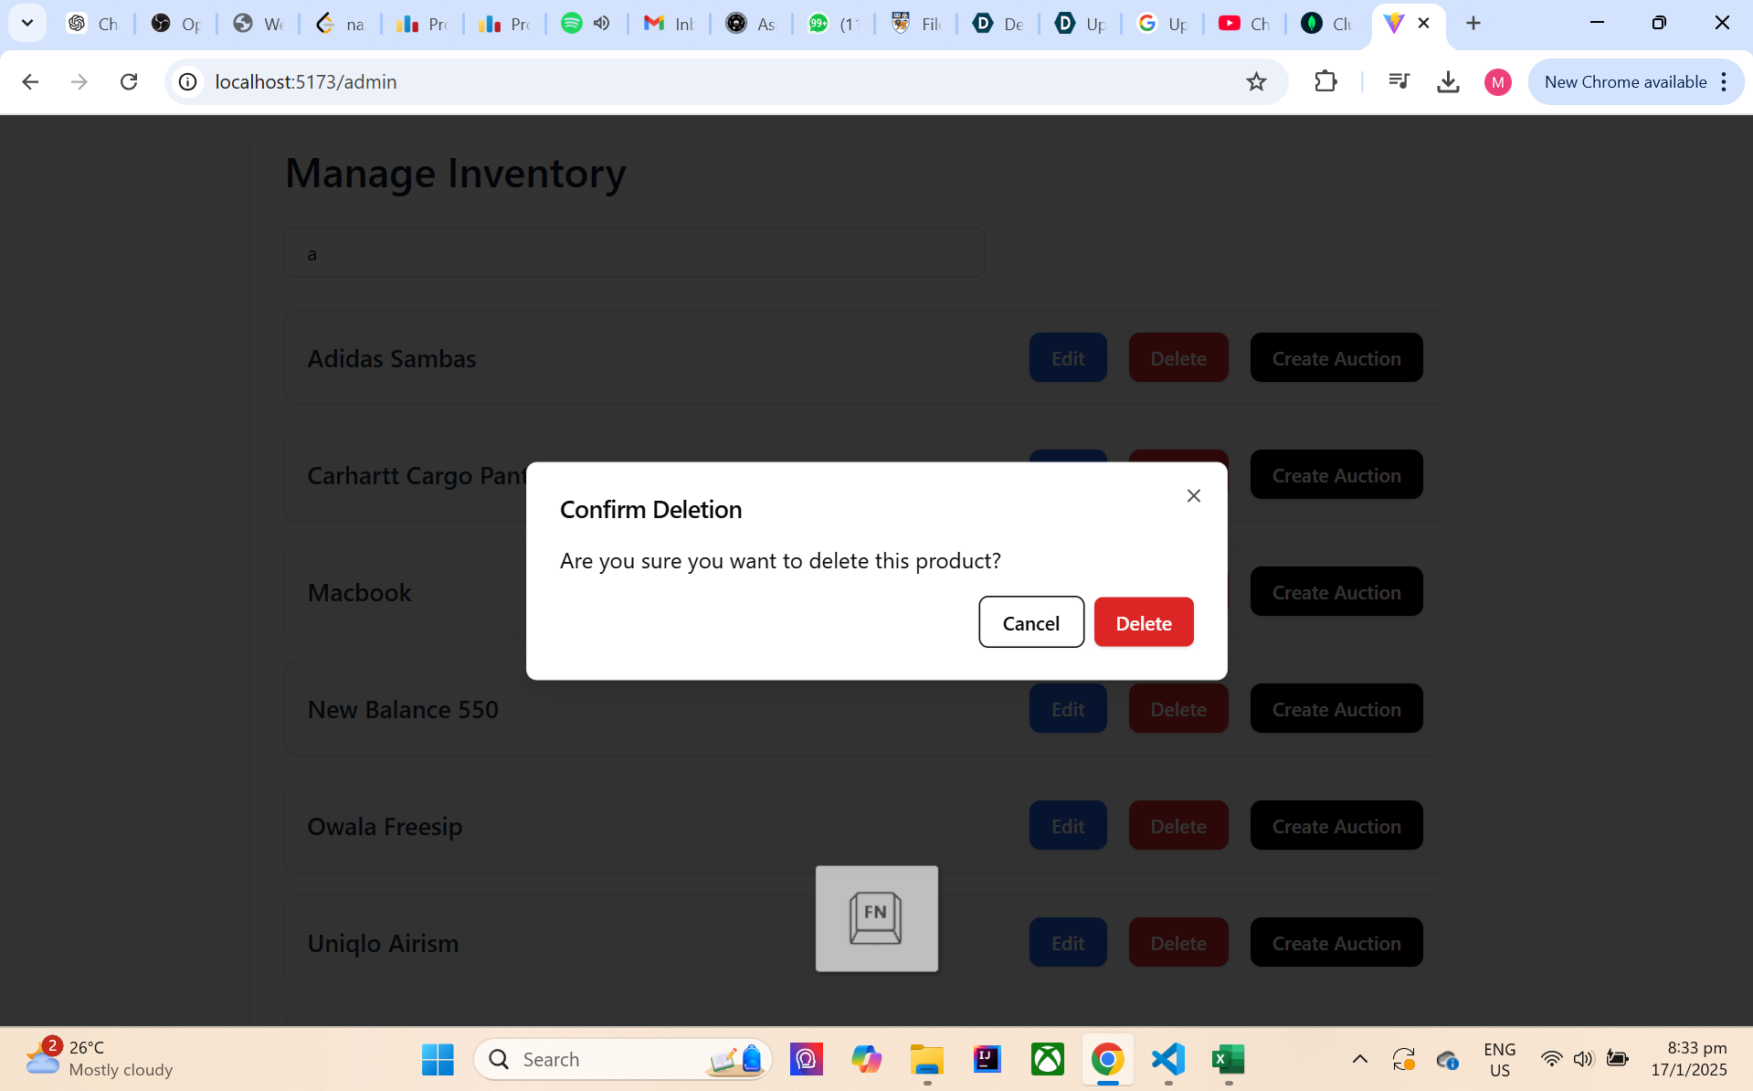Screen dimensions: 1753x1091
Task: Delete the Adidas Sambas product
Action: click(1178, 358)
